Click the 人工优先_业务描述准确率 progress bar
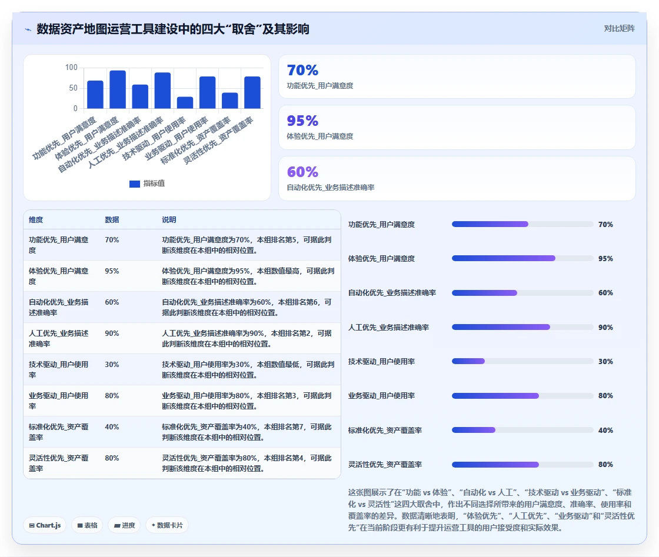Image resolution: width=659 pixels, height=557 pixels. point(522,327)
